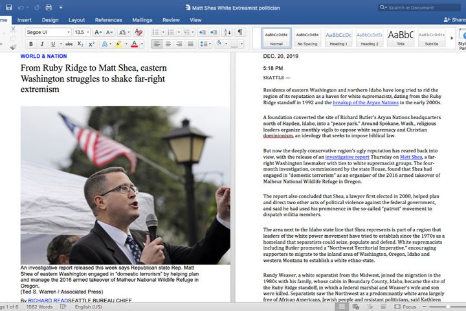The width and height of the screenshot is (466, 311).
Task: Expand the Bullets dropdown arrow
Action: click(163, 32)
